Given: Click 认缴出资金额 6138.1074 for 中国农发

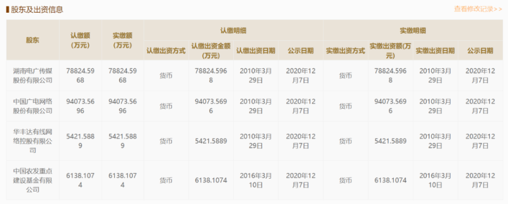Looking at the screenshot, I should tap(211, 180).
